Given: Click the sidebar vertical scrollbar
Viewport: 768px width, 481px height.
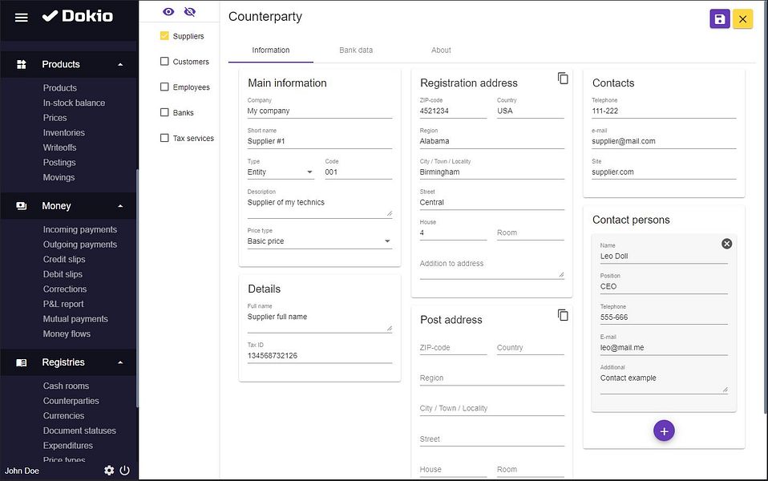Looking at the screenshot, I should [137, 288].
